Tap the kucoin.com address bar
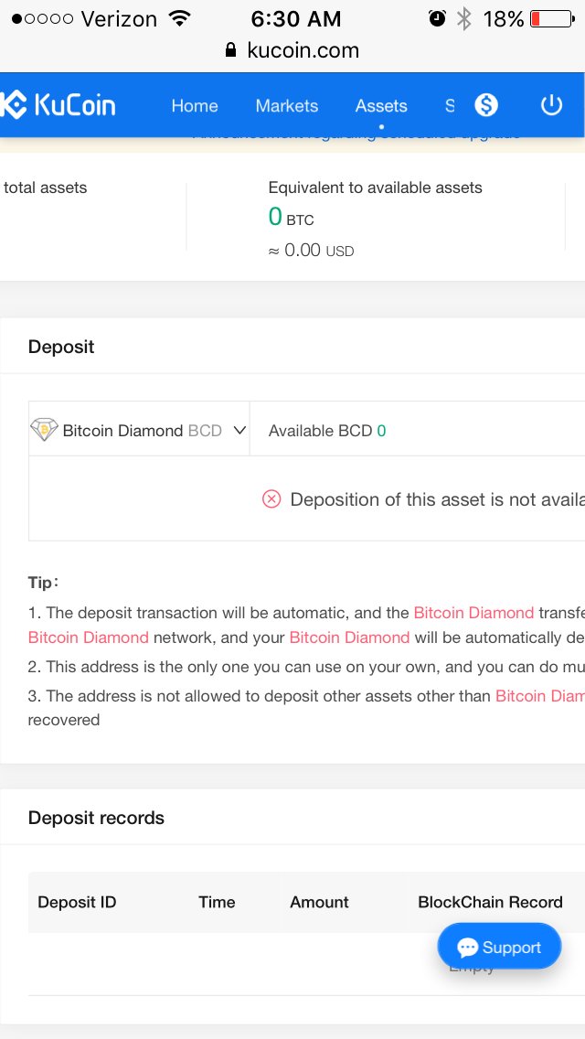Image resolution: width=585 pixels, height=1039 pixels. pyautogui.click(x=292, y=50)
